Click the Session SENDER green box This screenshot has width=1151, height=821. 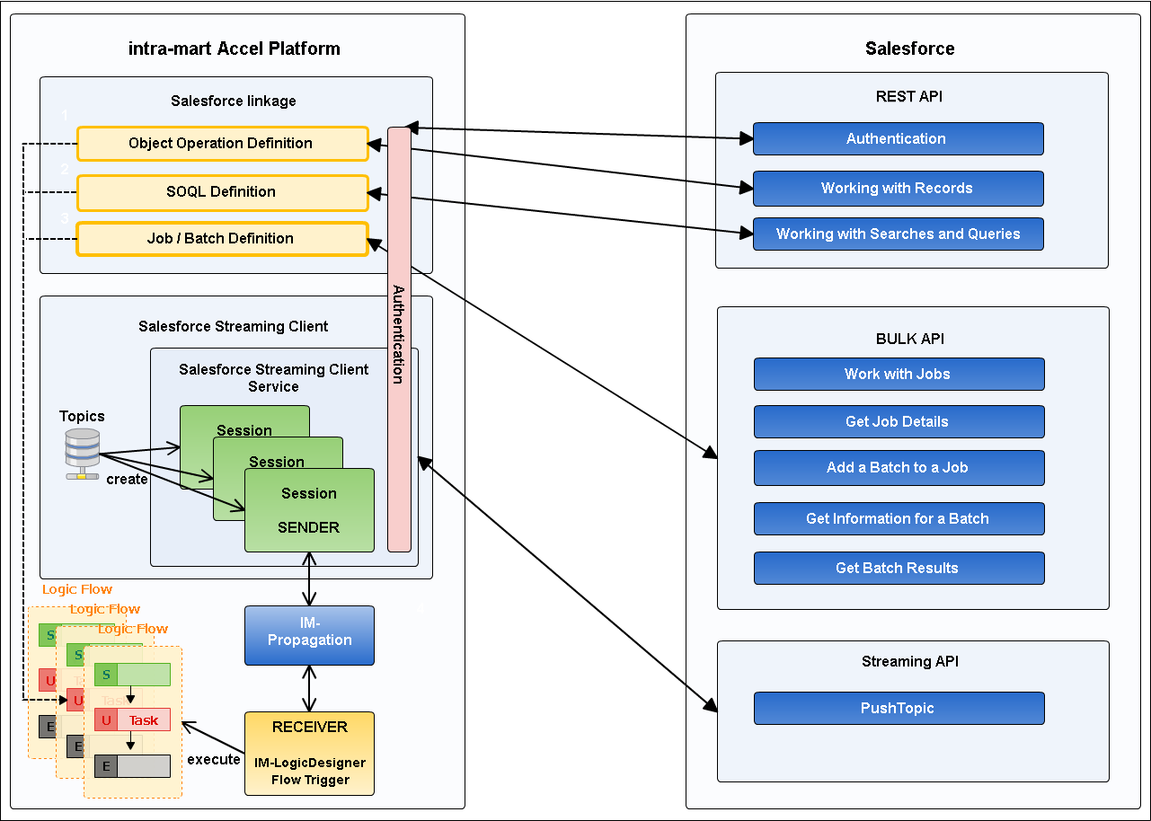(x=309, y=509)
